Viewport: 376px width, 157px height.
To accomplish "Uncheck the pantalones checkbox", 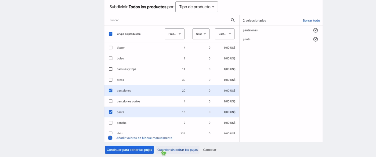I will [x=110, y=90].
